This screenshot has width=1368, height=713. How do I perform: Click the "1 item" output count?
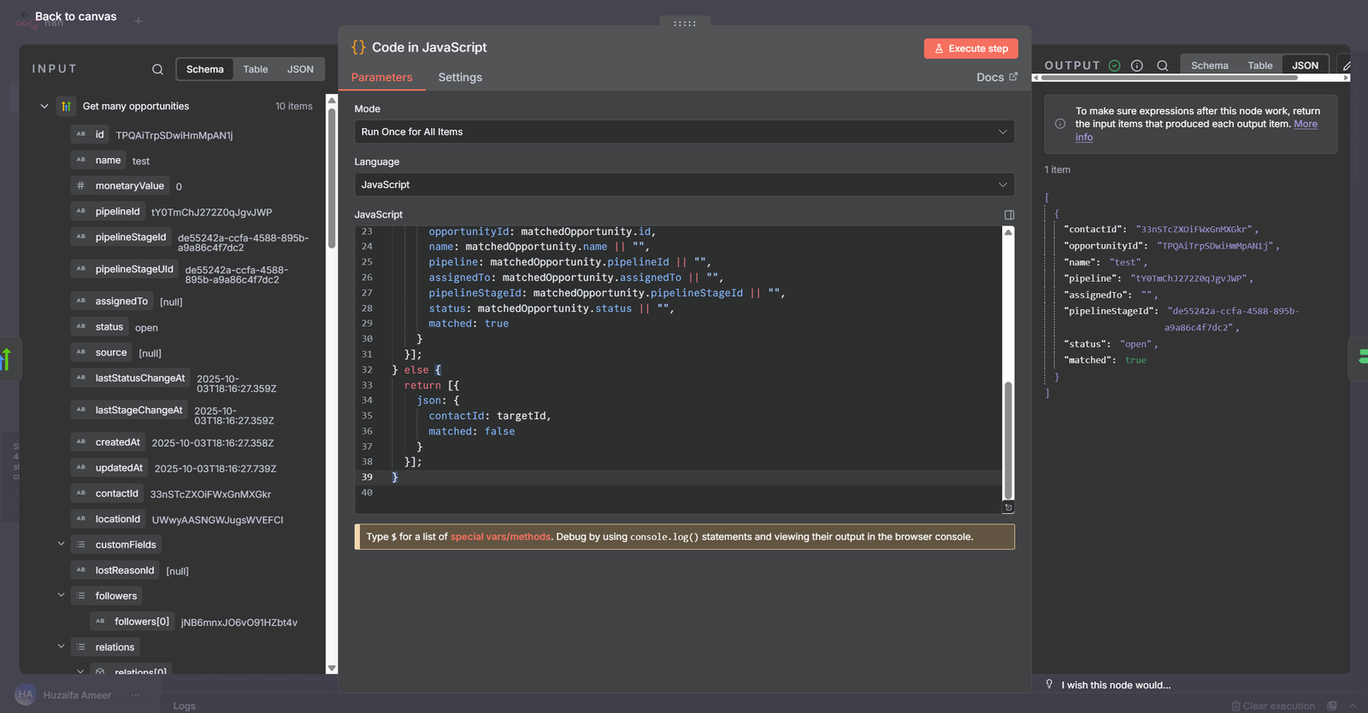[1058, 170]
